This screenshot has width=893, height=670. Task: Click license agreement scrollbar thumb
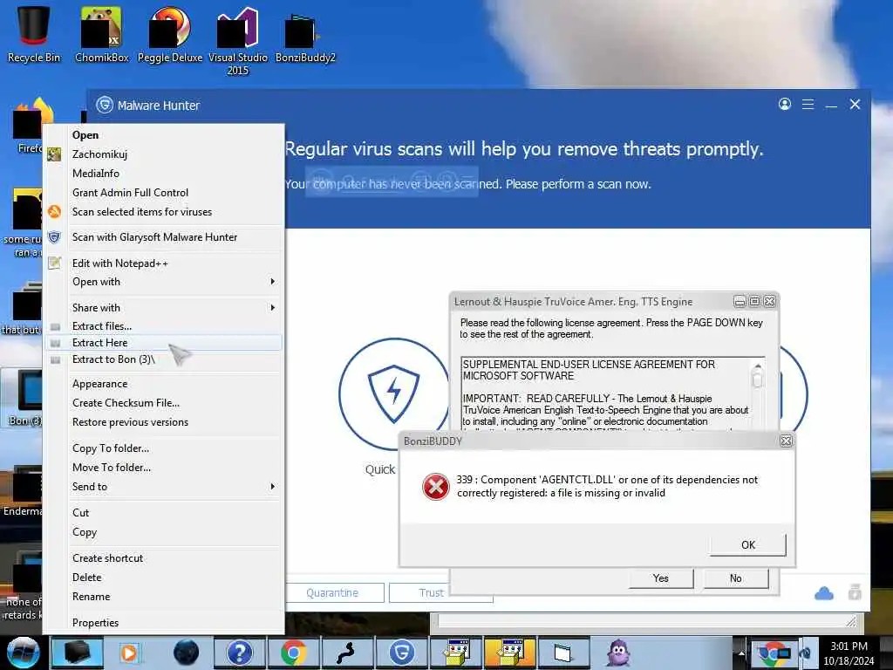[x=758, y=379]
